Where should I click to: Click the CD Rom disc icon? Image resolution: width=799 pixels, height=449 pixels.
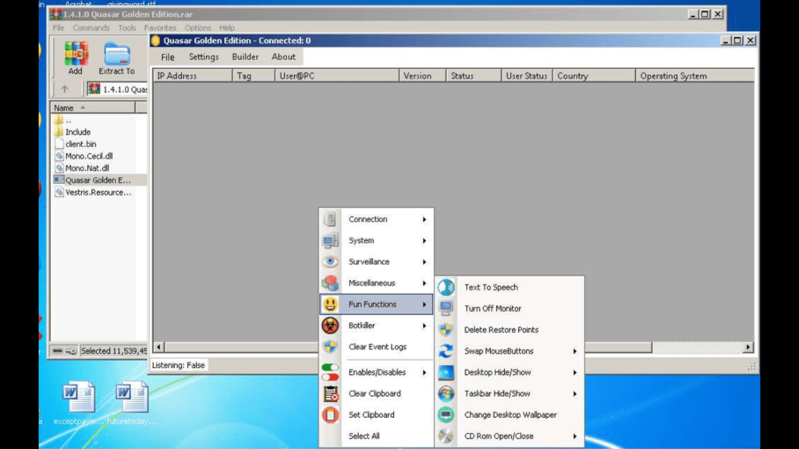click(446, 437)
